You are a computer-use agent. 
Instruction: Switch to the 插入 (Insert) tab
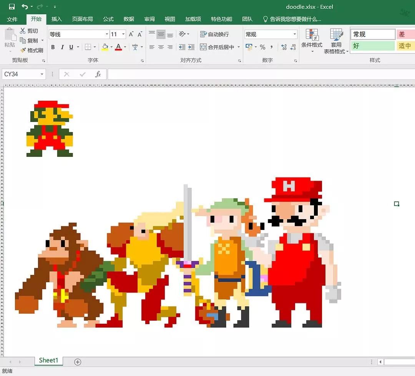pos(56,19)
